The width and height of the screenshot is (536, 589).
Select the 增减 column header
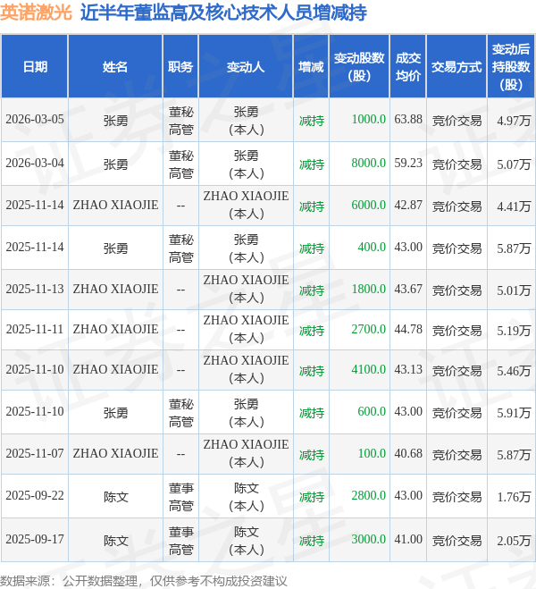(x=311, y=67)
